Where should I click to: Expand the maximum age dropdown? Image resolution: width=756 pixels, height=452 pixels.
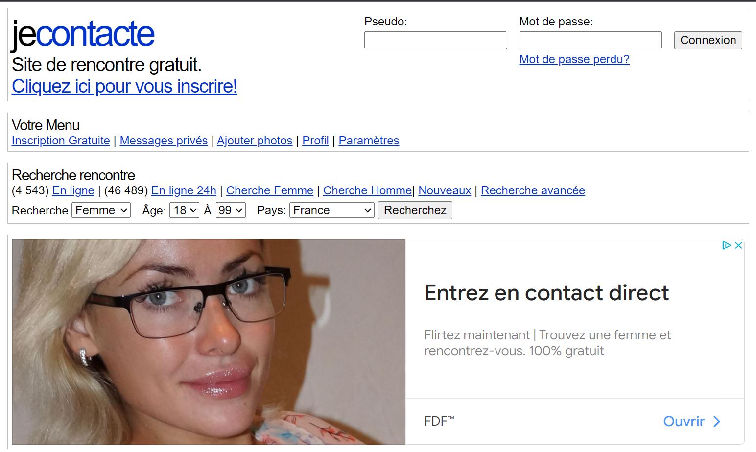[x=230, y=210]
